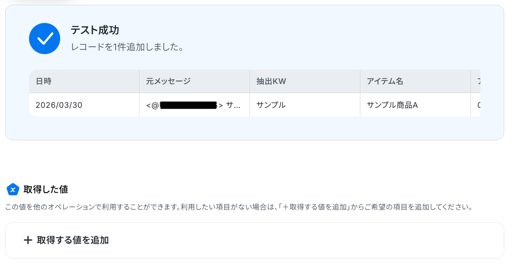This screenshot has width=512, height=265.
Task: Click the plus icon beside 取得する値を追加
Action: click(x=28, y=240)
